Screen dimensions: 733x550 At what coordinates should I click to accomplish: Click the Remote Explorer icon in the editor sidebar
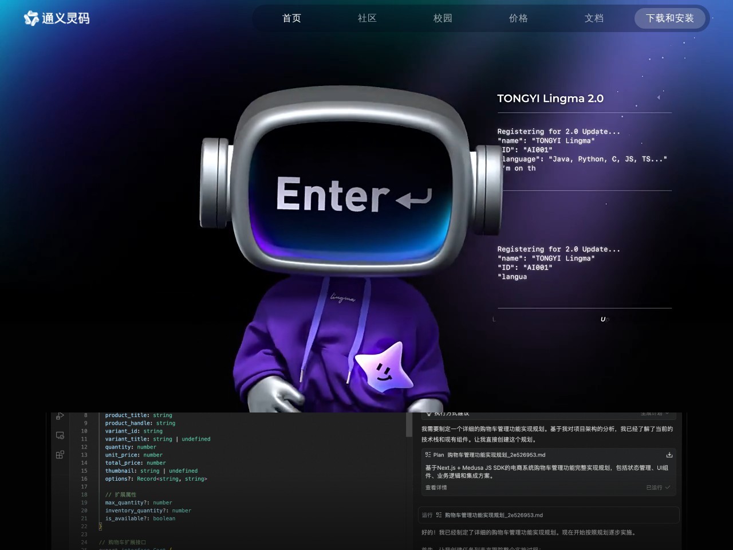(60, 435)
